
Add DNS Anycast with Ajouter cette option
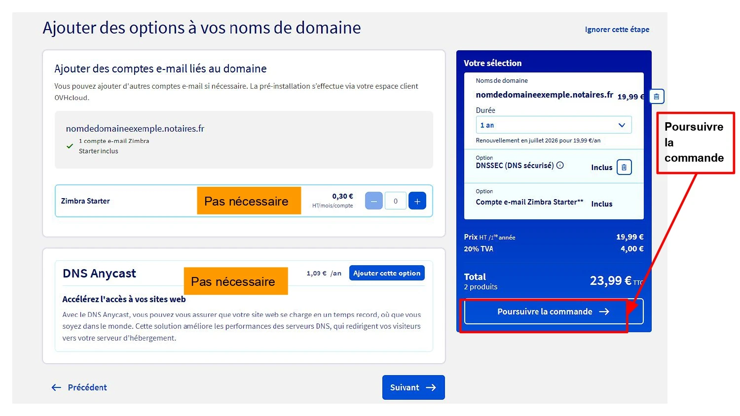386,273
